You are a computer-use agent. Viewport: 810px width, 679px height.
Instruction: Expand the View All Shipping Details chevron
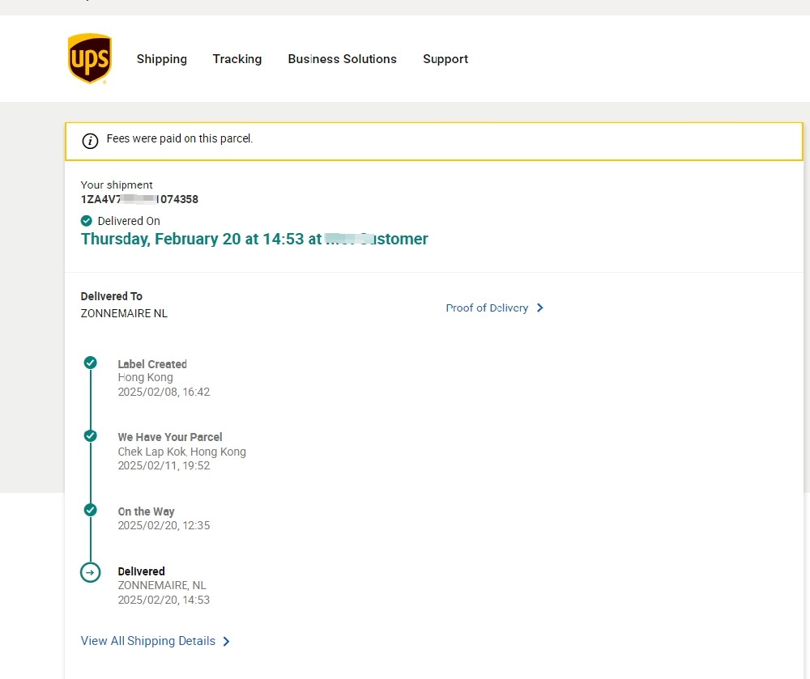(226, 642)
